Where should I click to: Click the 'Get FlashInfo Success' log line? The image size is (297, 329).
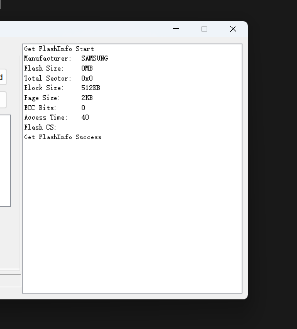pyautogui.click(x=62, y=137)
